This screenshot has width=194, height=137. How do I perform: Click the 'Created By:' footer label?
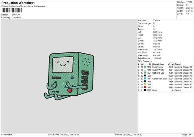[7, 134]
